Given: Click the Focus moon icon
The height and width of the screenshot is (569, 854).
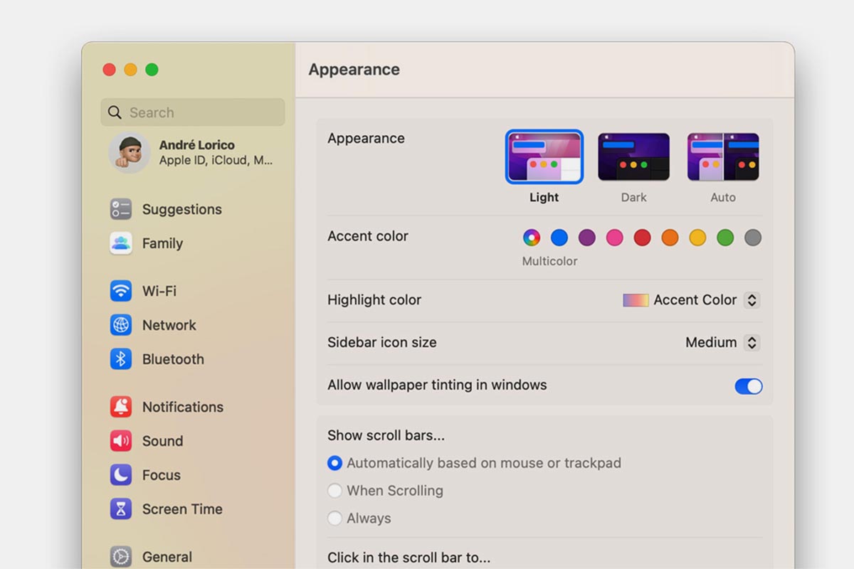Looking at the screenshot, I should pos(121,475).
